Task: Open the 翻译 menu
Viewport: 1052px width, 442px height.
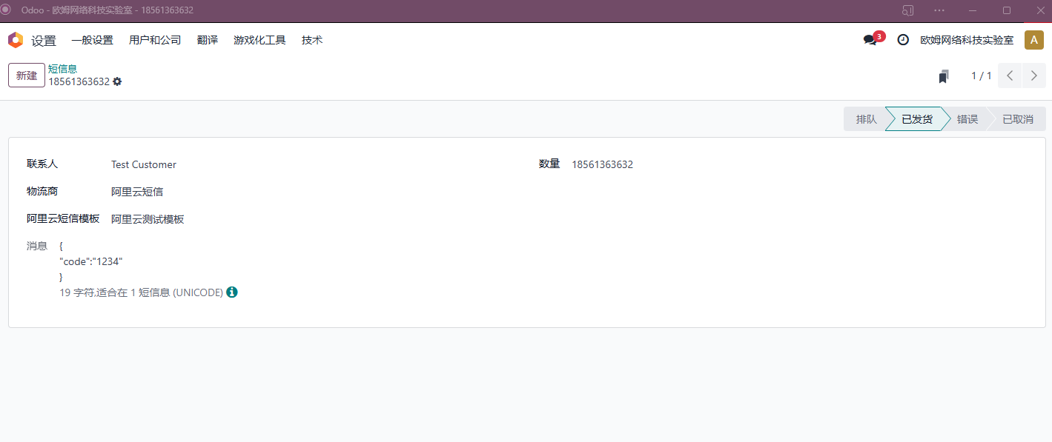Action: pos(208,40)
